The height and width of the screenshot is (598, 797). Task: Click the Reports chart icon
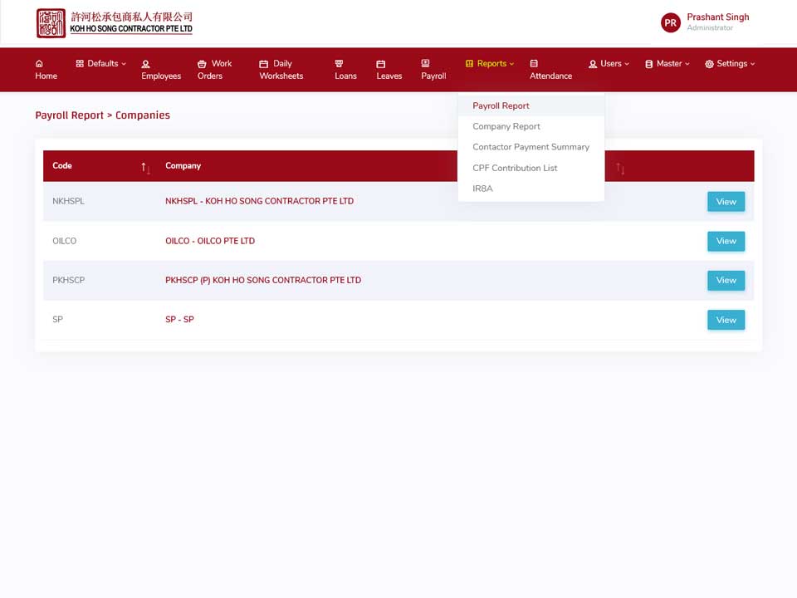click(469, 64)
